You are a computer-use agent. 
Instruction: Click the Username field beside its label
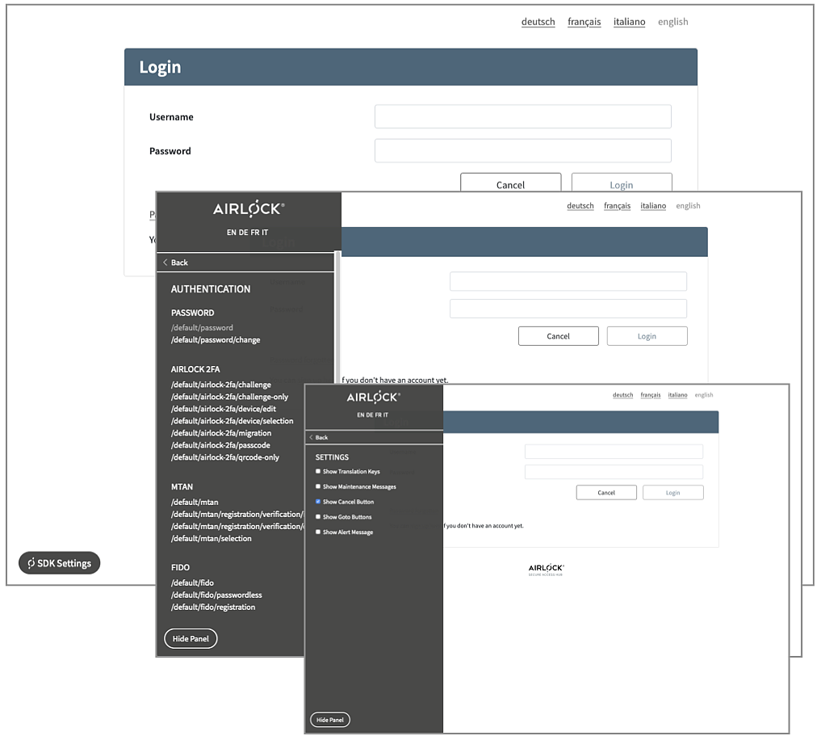522,116
